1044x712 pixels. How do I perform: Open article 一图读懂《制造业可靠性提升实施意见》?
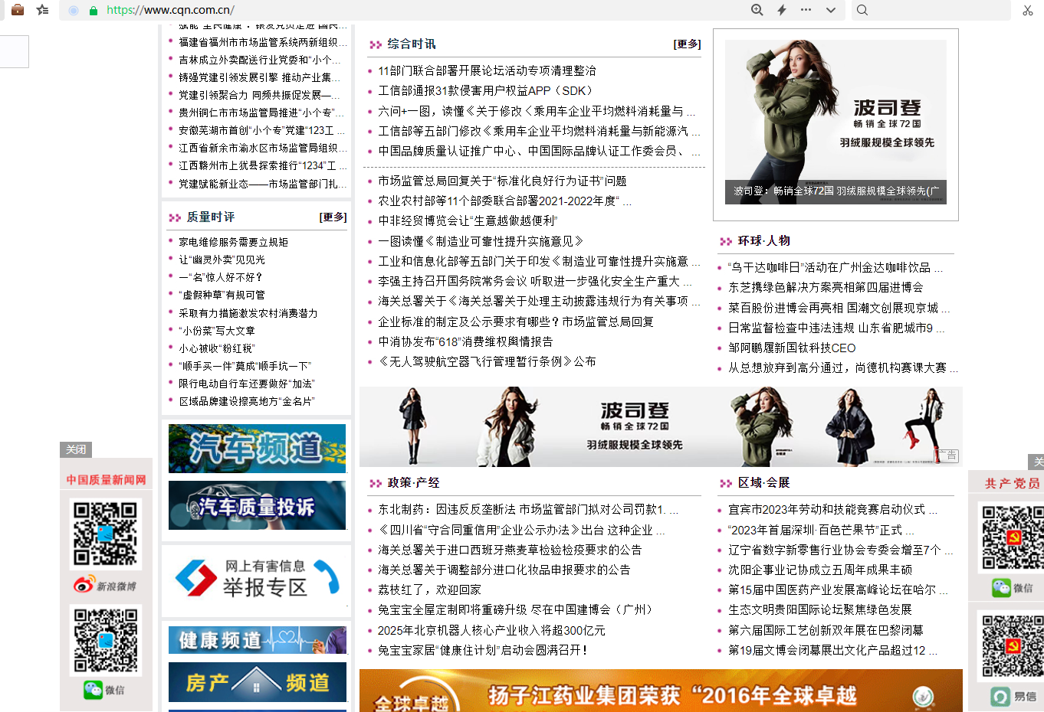[x=481, y=240]
